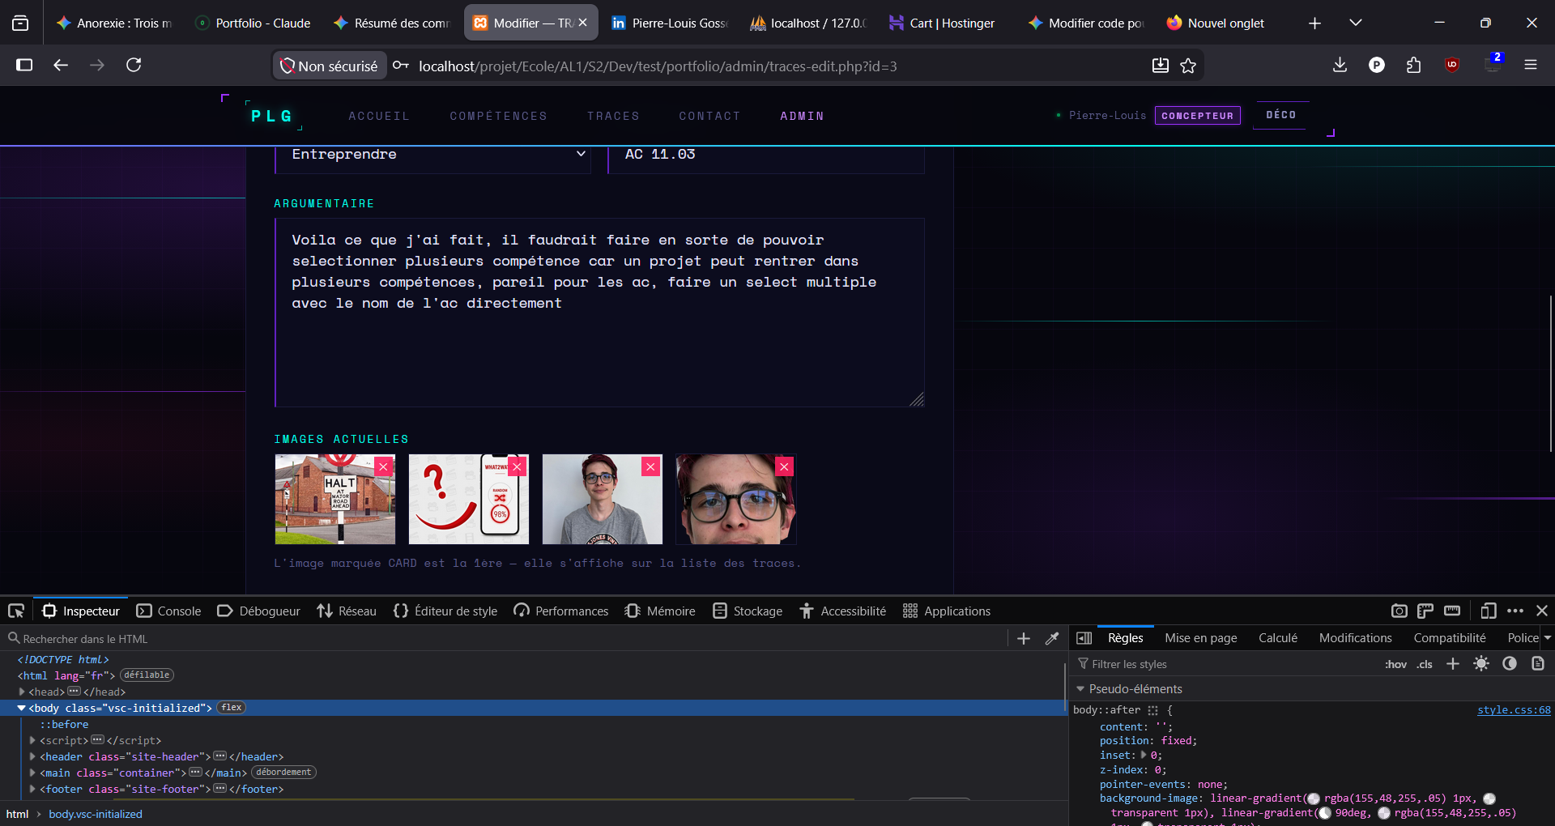The height and width of the screenshot is (826, 1555).
Task: Toggle selector highlighter for body::after
Action: coord(1152,710)
